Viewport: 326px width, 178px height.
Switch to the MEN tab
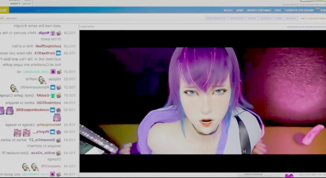[x=279, y=18]
